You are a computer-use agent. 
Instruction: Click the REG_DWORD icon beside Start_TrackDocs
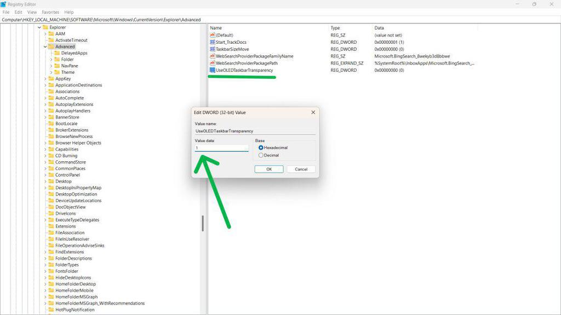tap(213, 42)
